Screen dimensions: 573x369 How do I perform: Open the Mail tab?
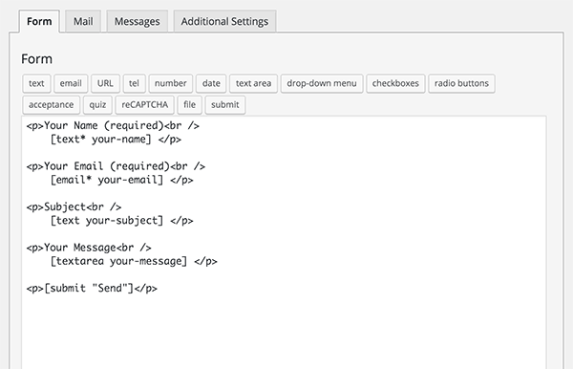pos(83,21)
